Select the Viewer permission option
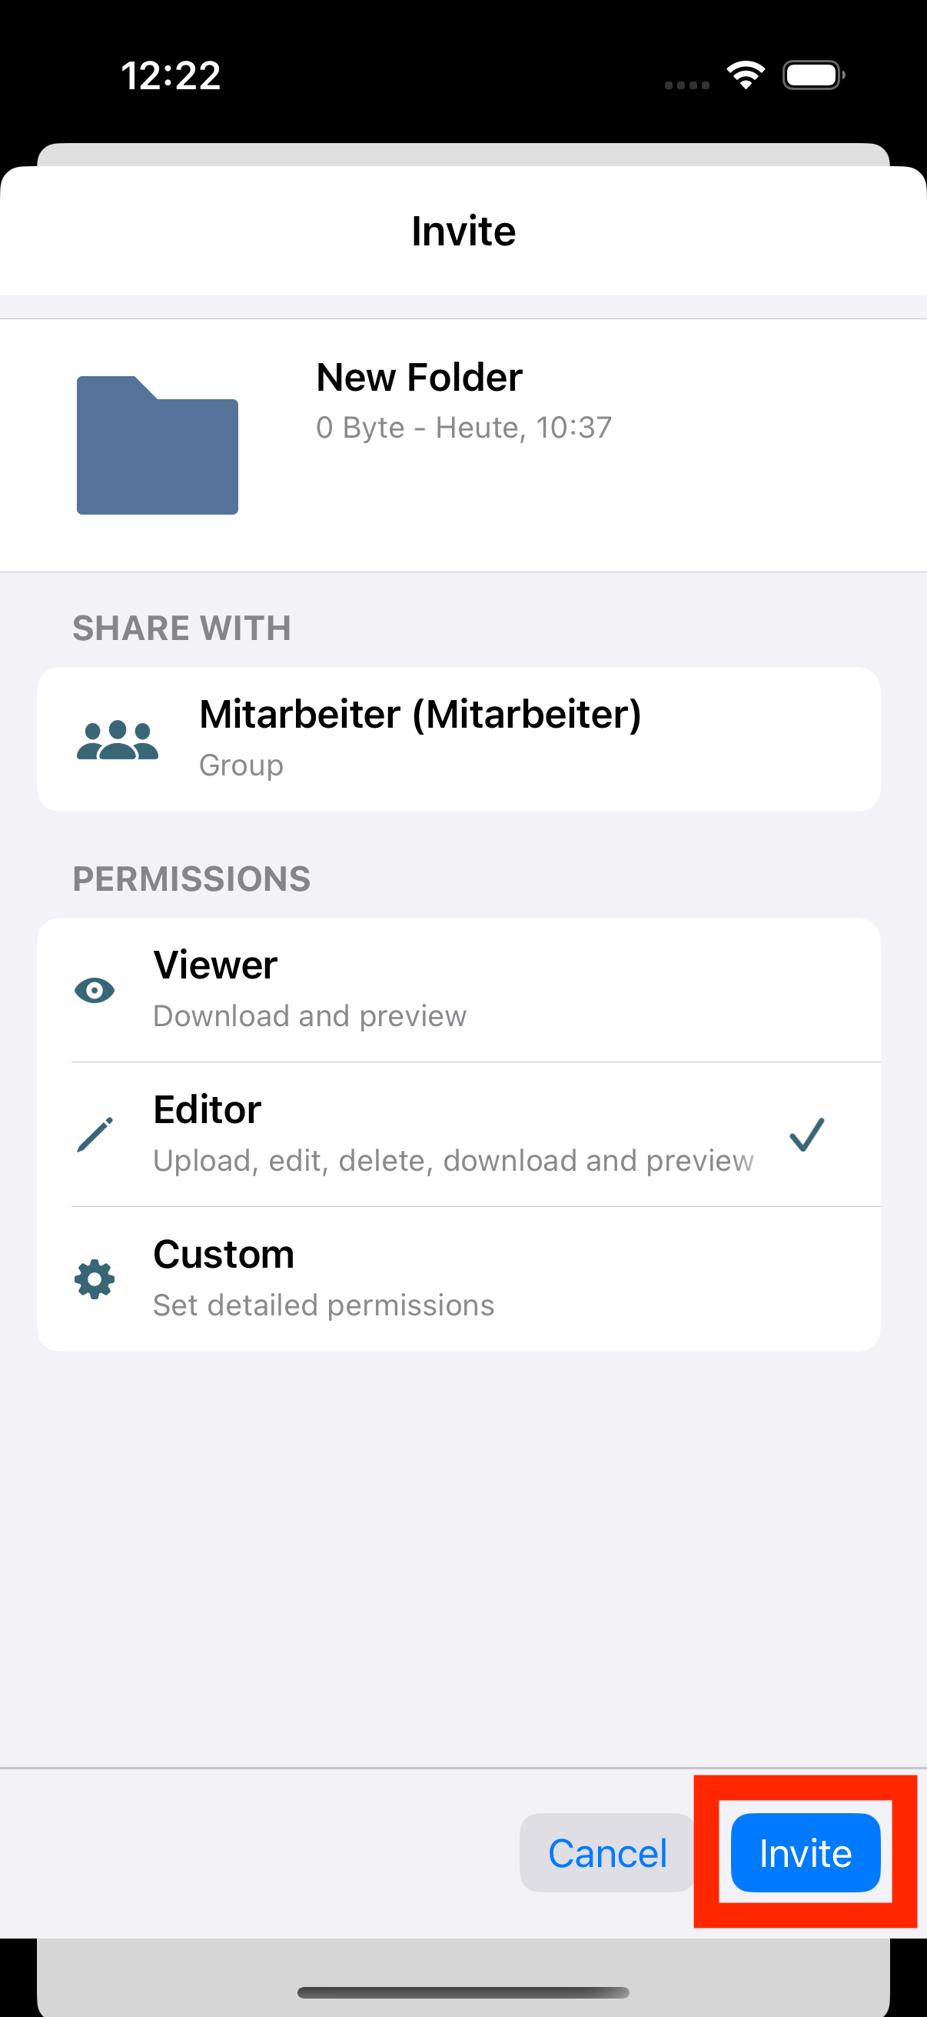 [458, 991]
